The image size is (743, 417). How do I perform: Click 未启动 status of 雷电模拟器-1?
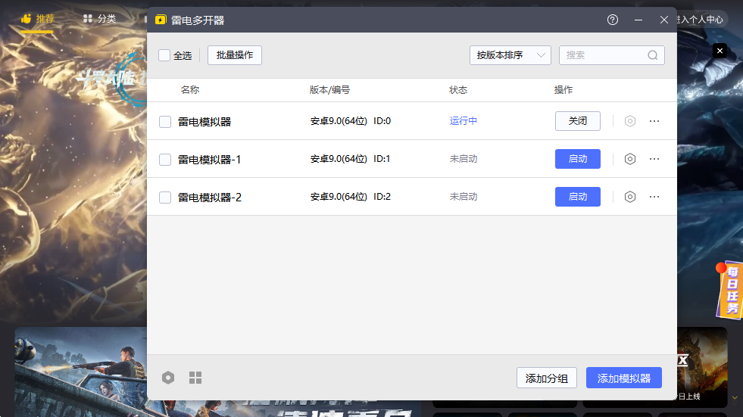464,159
